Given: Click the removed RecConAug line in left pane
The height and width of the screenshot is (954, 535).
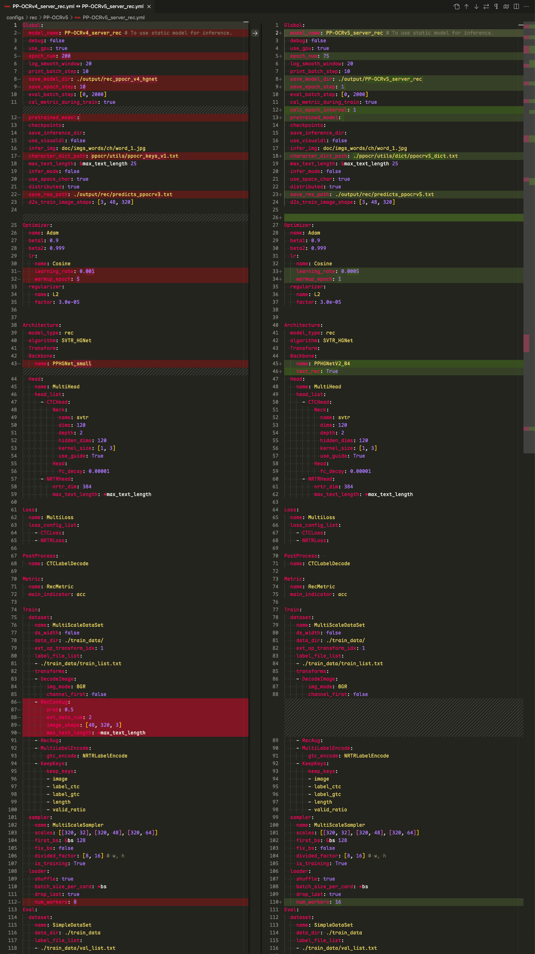Looking at the screenshot, I should [55, 702].
